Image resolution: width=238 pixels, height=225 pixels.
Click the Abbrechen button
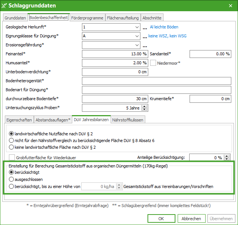coord(191,218)
